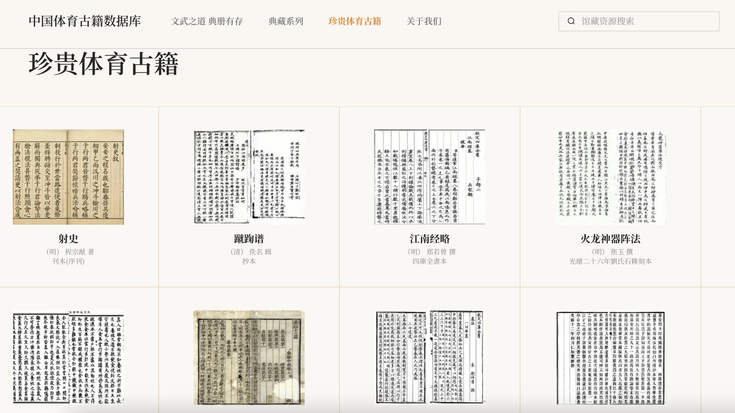Click the search magnifier icon

571,21
